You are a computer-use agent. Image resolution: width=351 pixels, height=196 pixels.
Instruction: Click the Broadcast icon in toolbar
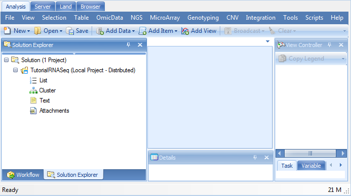pos(227,31)
